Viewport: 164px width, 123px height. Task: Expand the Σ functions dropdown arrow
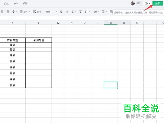coord(76,12)
